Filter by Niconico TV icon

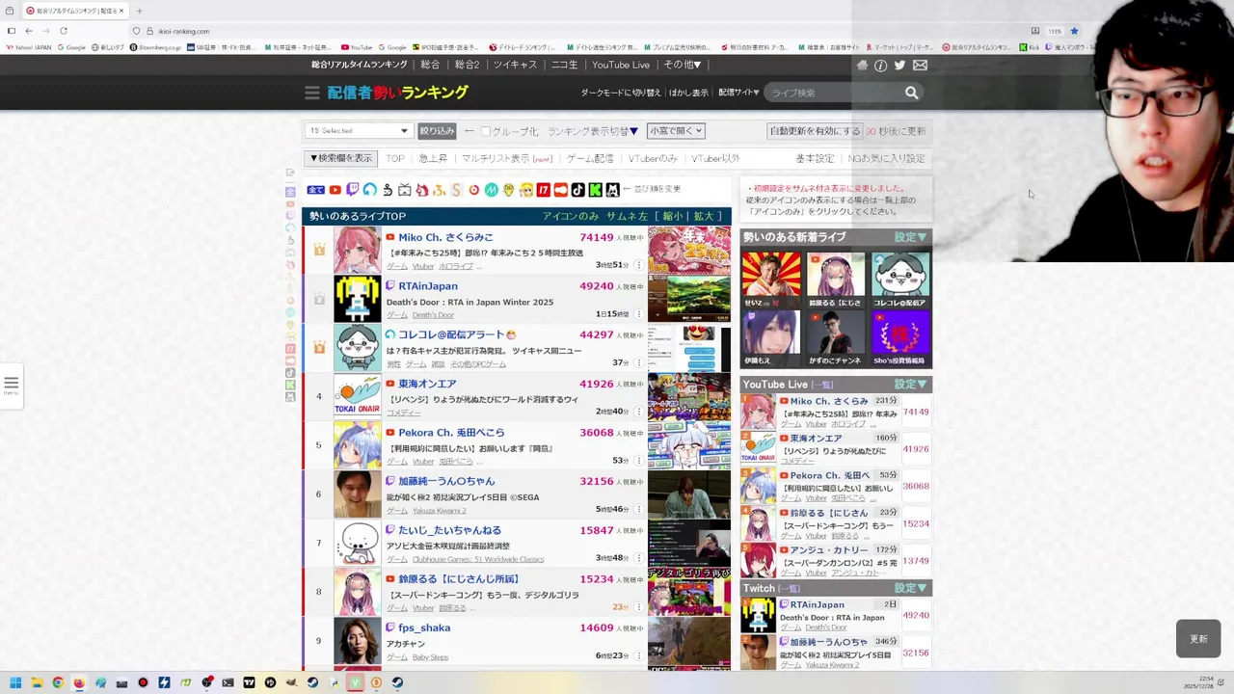pos(404,190)
